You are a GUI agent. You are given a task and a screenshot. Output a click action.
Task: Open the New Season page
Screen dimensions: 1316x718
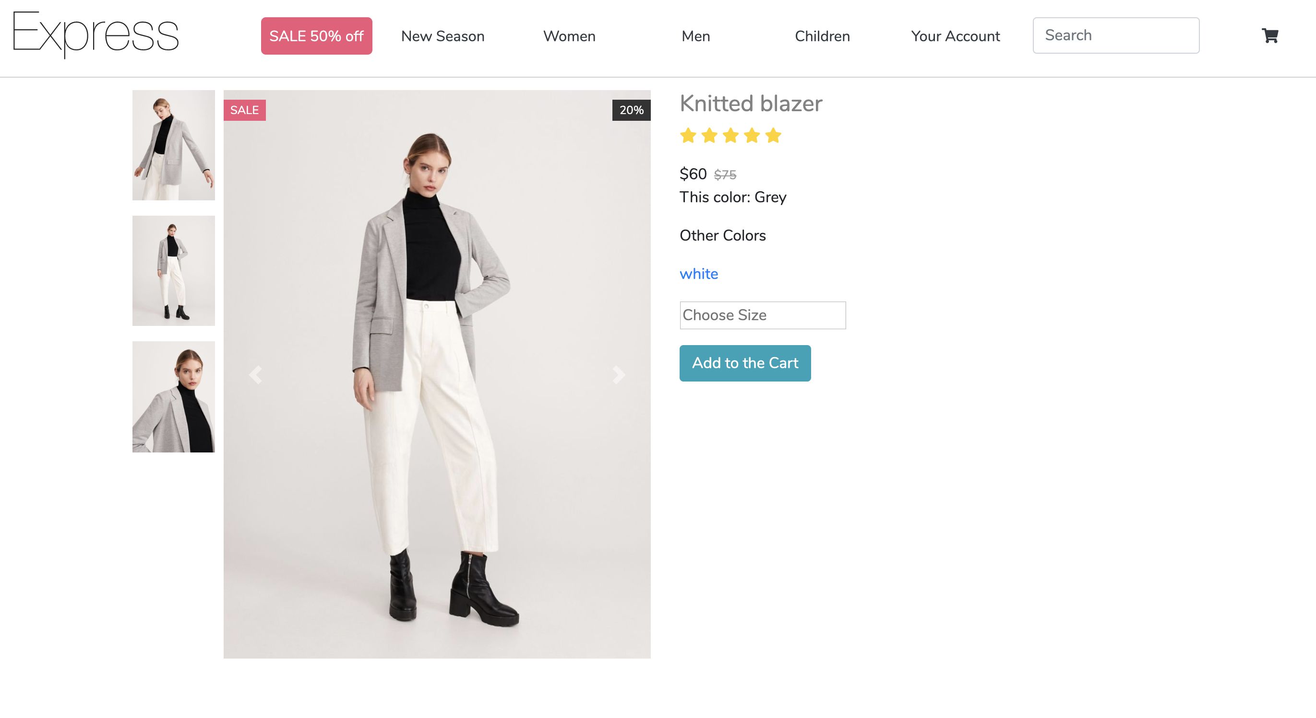point(443,36)
